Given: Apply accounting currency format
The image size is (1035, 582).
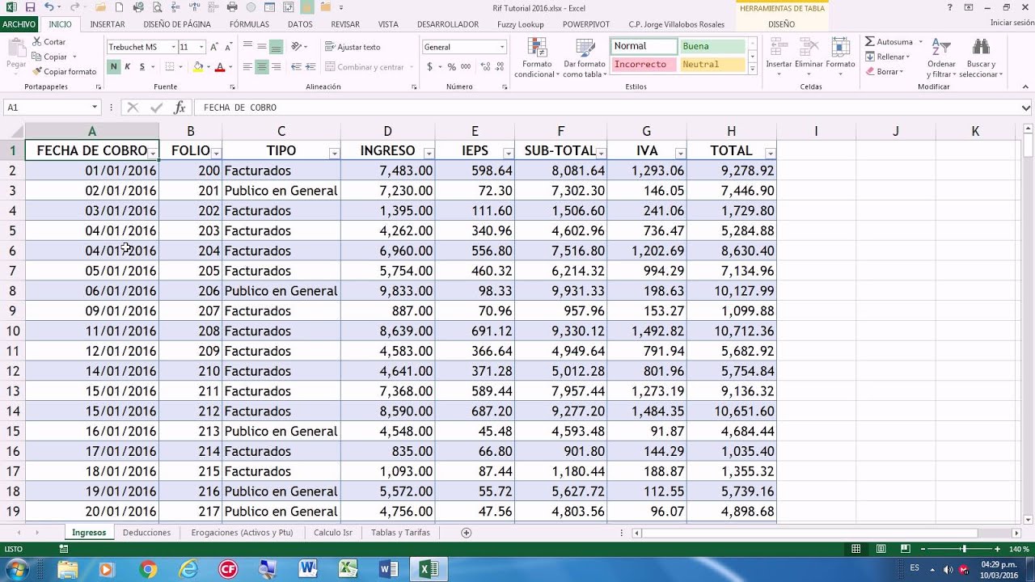Looking at the screenshot, I should point(429,67).
